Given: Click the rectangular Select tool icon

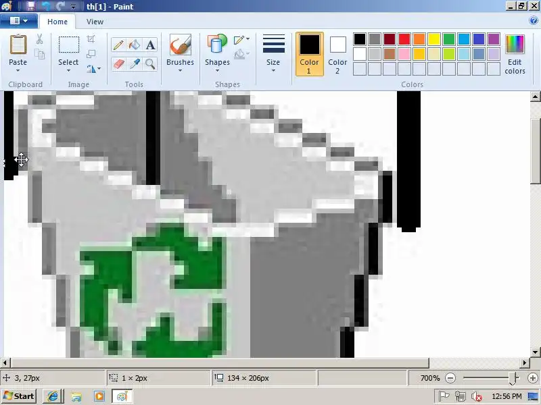Looking at the screenshot, I should tap(69, 45).
